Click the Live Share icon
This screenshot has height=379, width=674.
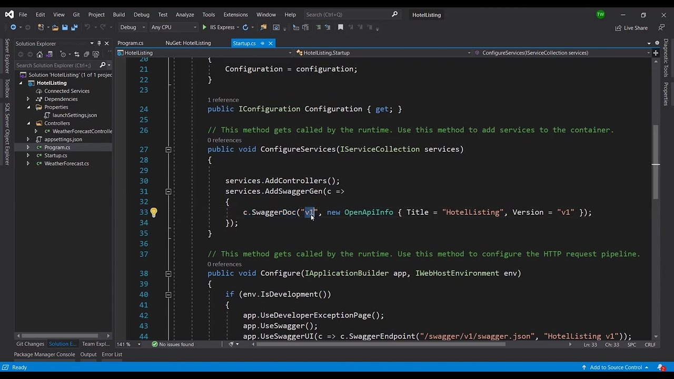point(618,28)
